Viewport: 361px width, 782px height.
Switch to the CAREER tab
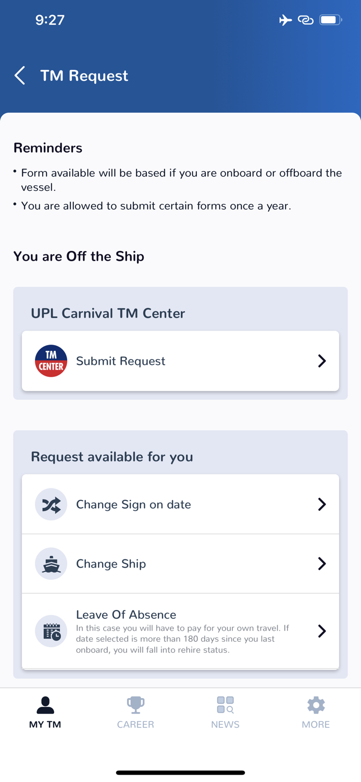[x=135, y=713]
